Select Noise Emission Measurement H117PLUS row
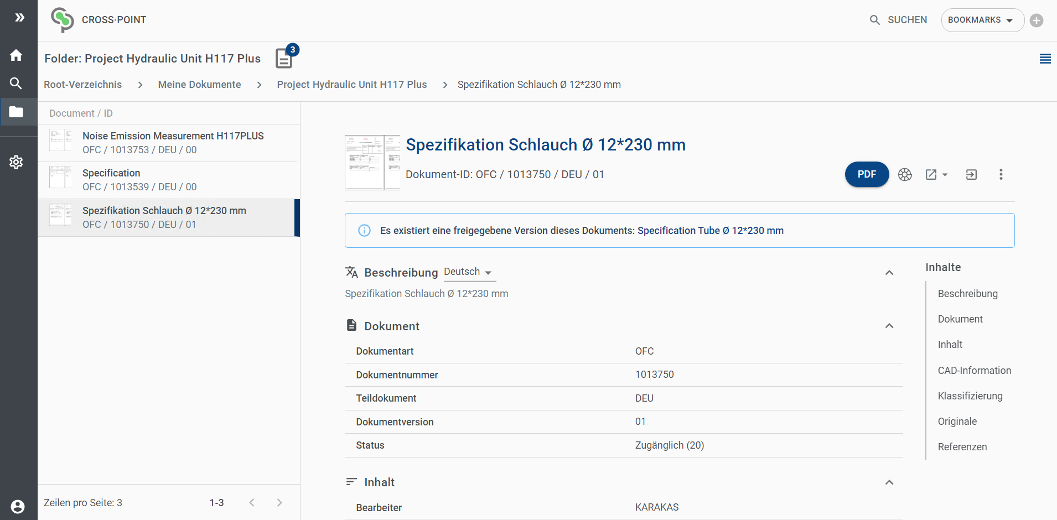1057x520 pixels. 169,143
